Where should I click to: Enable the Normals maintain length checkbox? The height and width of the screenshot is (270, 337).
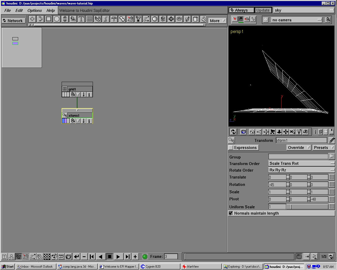pyautogui.click(x=231, y=213)
